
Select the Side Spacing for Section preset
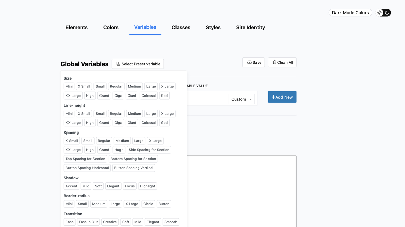pyautogui.click(x=149, y=149)
